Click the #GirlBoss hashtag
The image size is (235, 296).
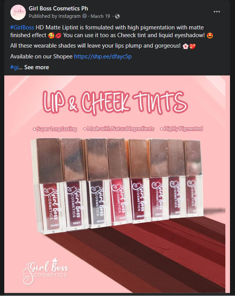pyautogui.click(x=22, y=27)
